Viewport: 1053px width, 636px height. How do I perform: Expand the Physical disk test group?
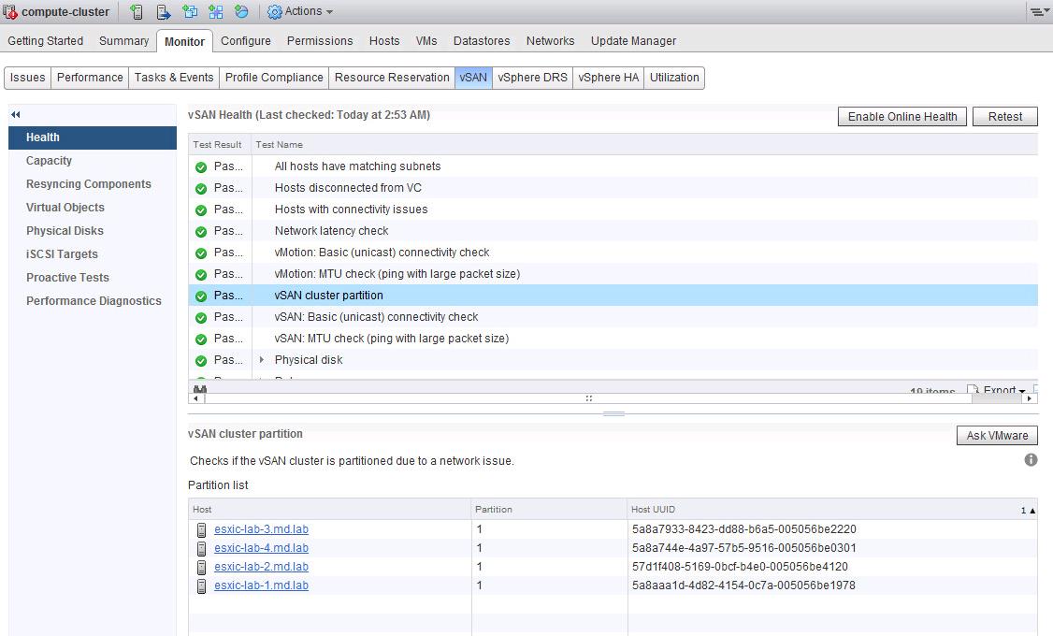coord(262,360)
